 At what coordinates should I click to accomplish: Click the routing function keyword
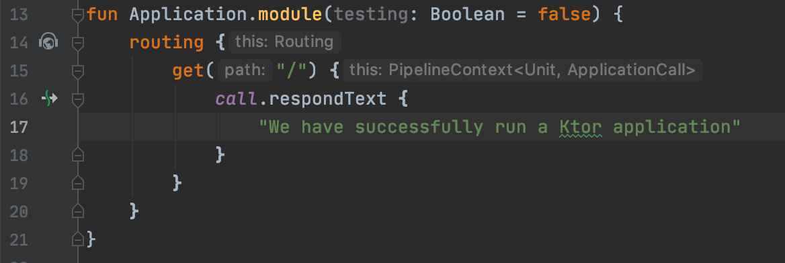coord(166,43)
